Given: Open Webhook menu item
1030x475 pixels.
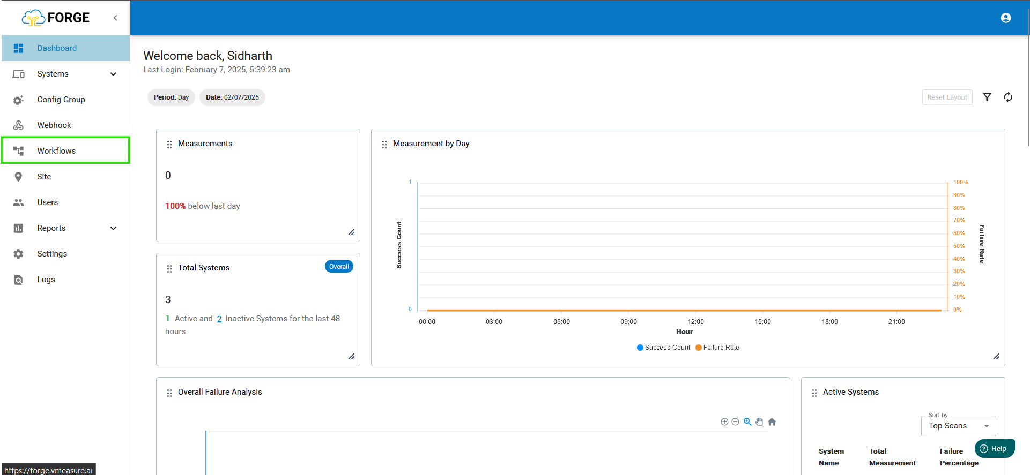Looking at the screenshot, I should point(65,125).
